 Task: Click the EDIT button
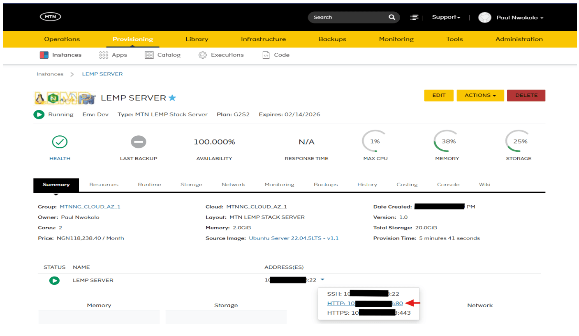(x=439, y=95)
